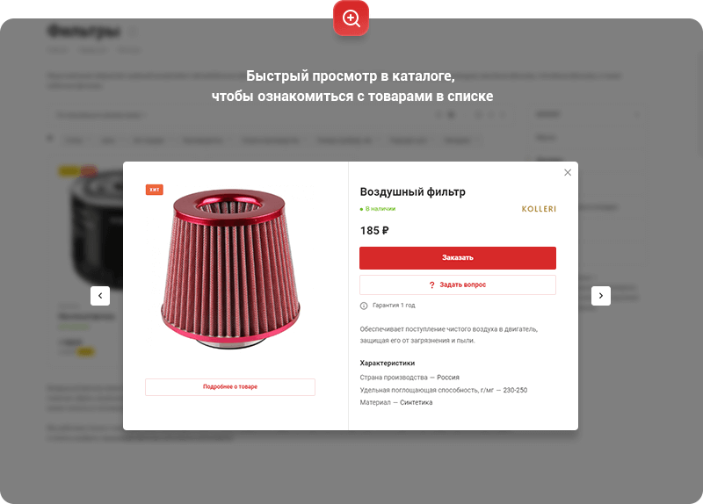
Task: Click the Гарантия 1 год text
Action: pos(394,306)
